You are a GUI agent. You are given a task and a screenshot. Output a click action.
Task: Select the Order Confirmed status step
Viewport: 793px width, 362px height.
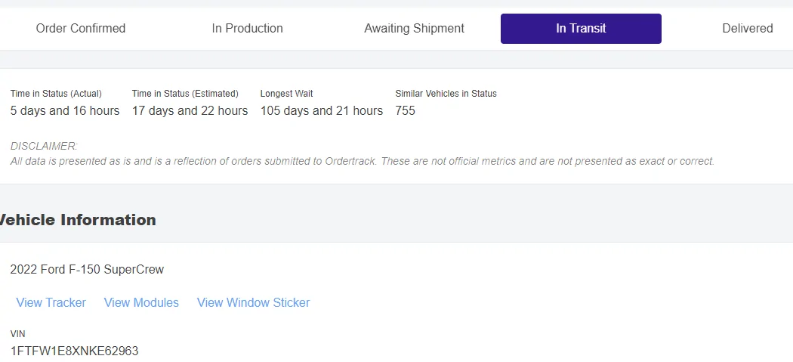81,29
